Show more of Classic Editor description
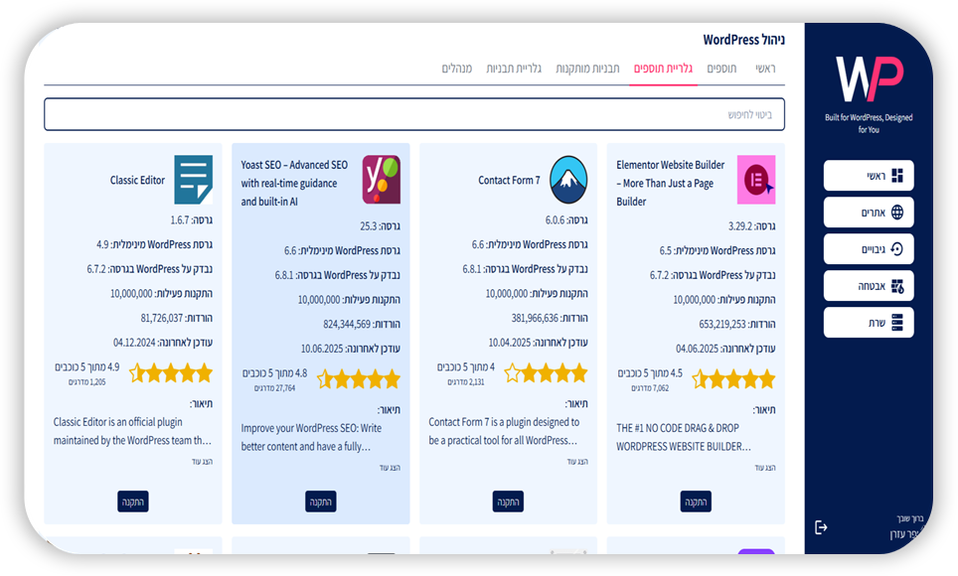The height and width of the screenshot is (576, 958). pyautogui.click(x=202, y=462)
